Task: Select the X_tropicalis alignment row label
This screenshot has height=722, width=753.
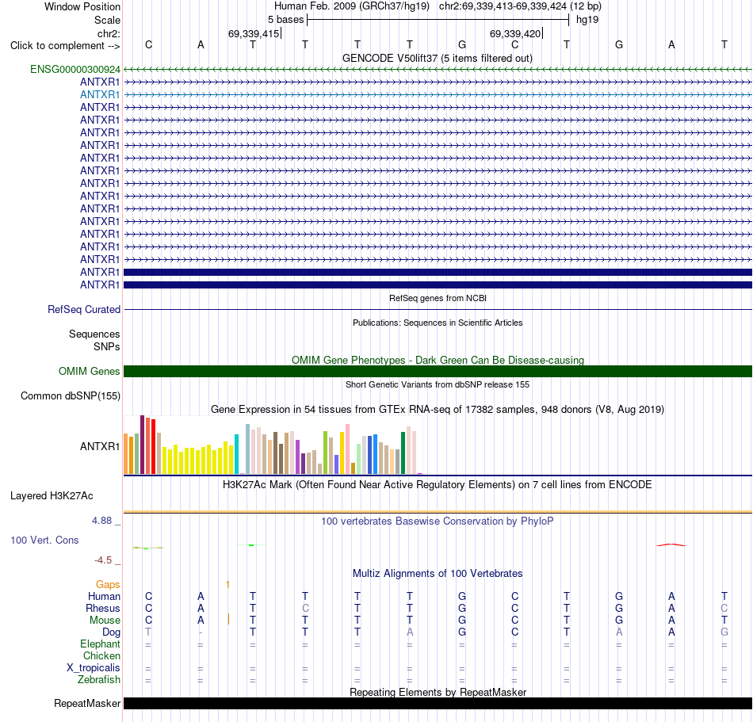Action: click(94, 668)
